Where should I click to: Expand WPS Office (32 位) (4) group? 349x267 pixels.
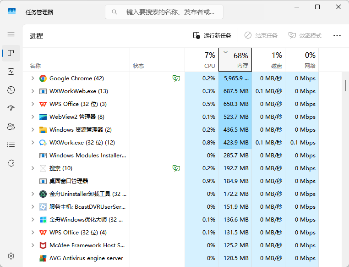point(33,233)
